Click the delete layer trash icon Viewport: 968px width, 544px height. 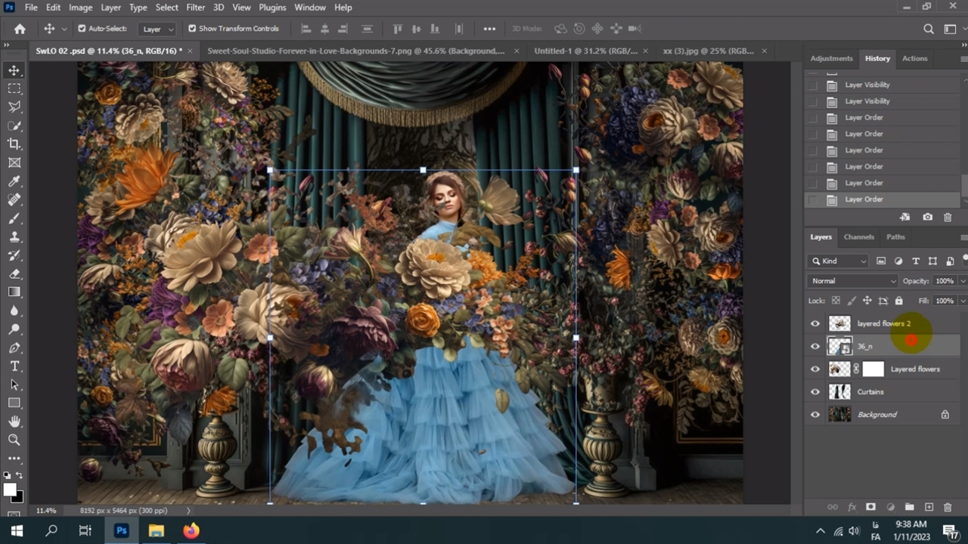pos(948,507)
